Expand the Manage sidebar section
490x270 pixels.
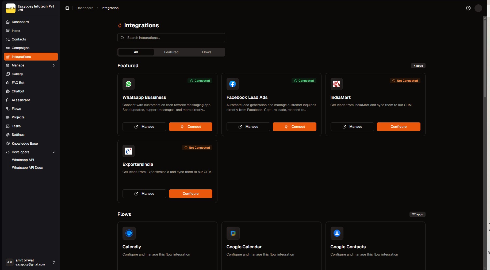pos(54,65)
